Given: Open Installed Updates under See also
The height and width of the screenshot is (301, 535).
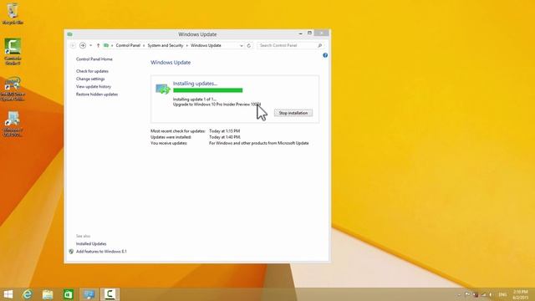Looking at the screenshot, I should [x=91, y=243].
